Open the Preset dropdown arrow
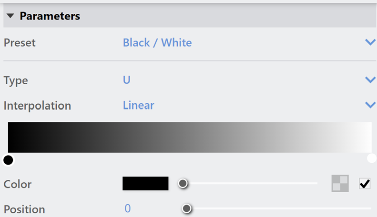The height and width of the screenshot is (217, 377). pos(370,42)
